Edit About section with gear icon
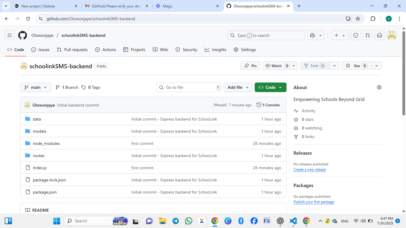406x228 pixels. 379,87
